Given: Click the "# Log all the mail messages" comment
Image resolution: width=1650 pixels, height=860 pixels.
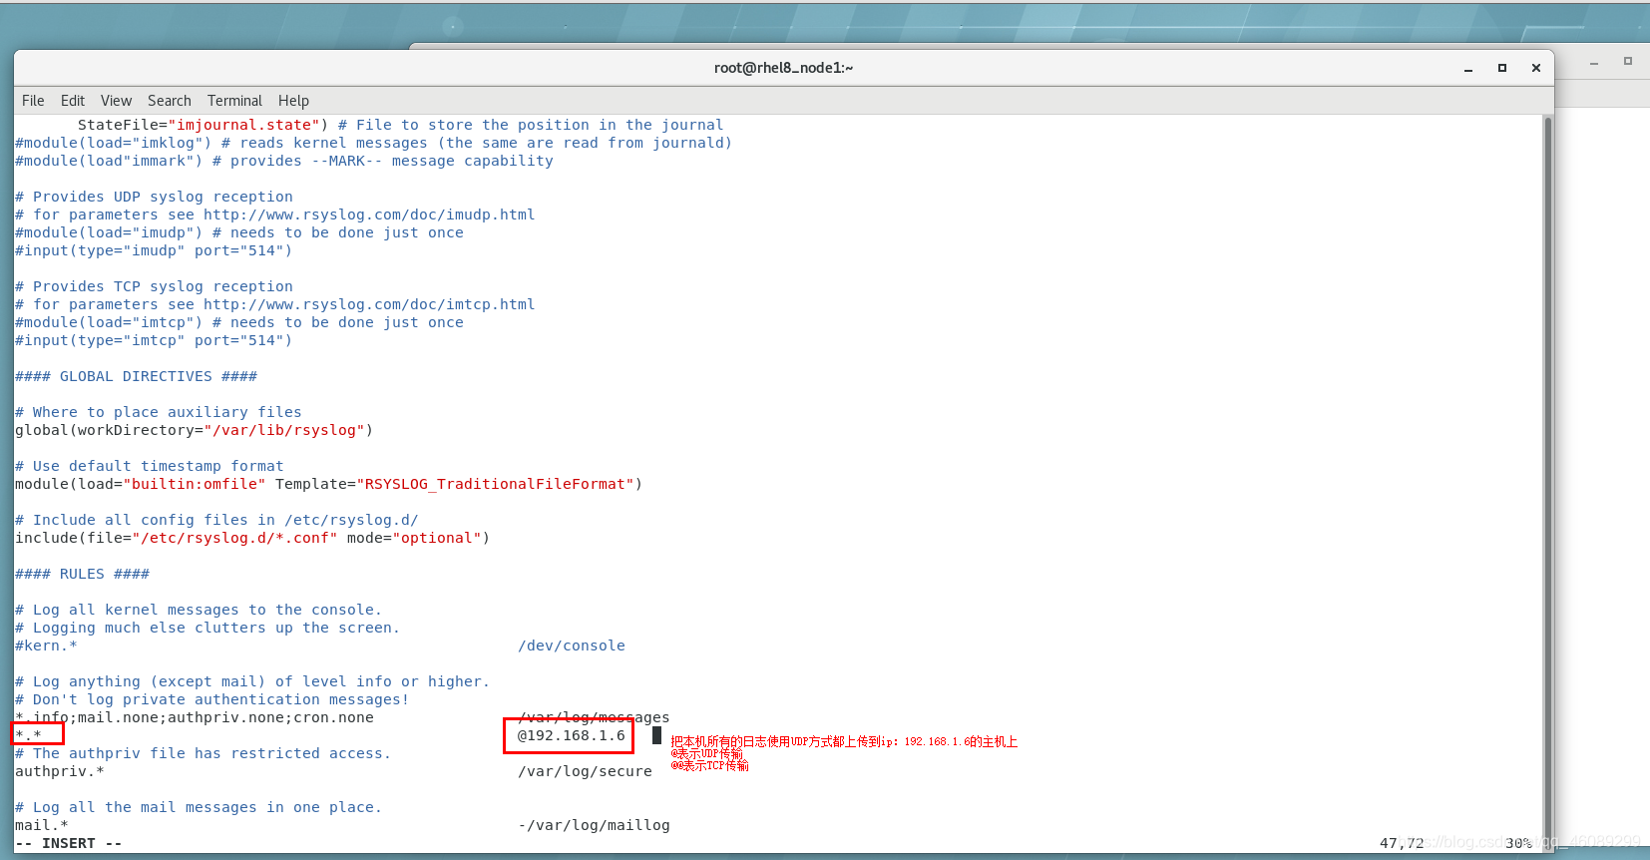Looking at the screenshot, I should 199,807.
